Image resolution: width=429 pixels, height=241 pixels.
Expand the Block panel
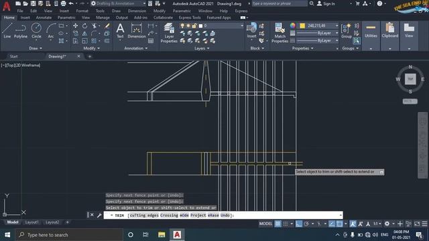(257, 48)
